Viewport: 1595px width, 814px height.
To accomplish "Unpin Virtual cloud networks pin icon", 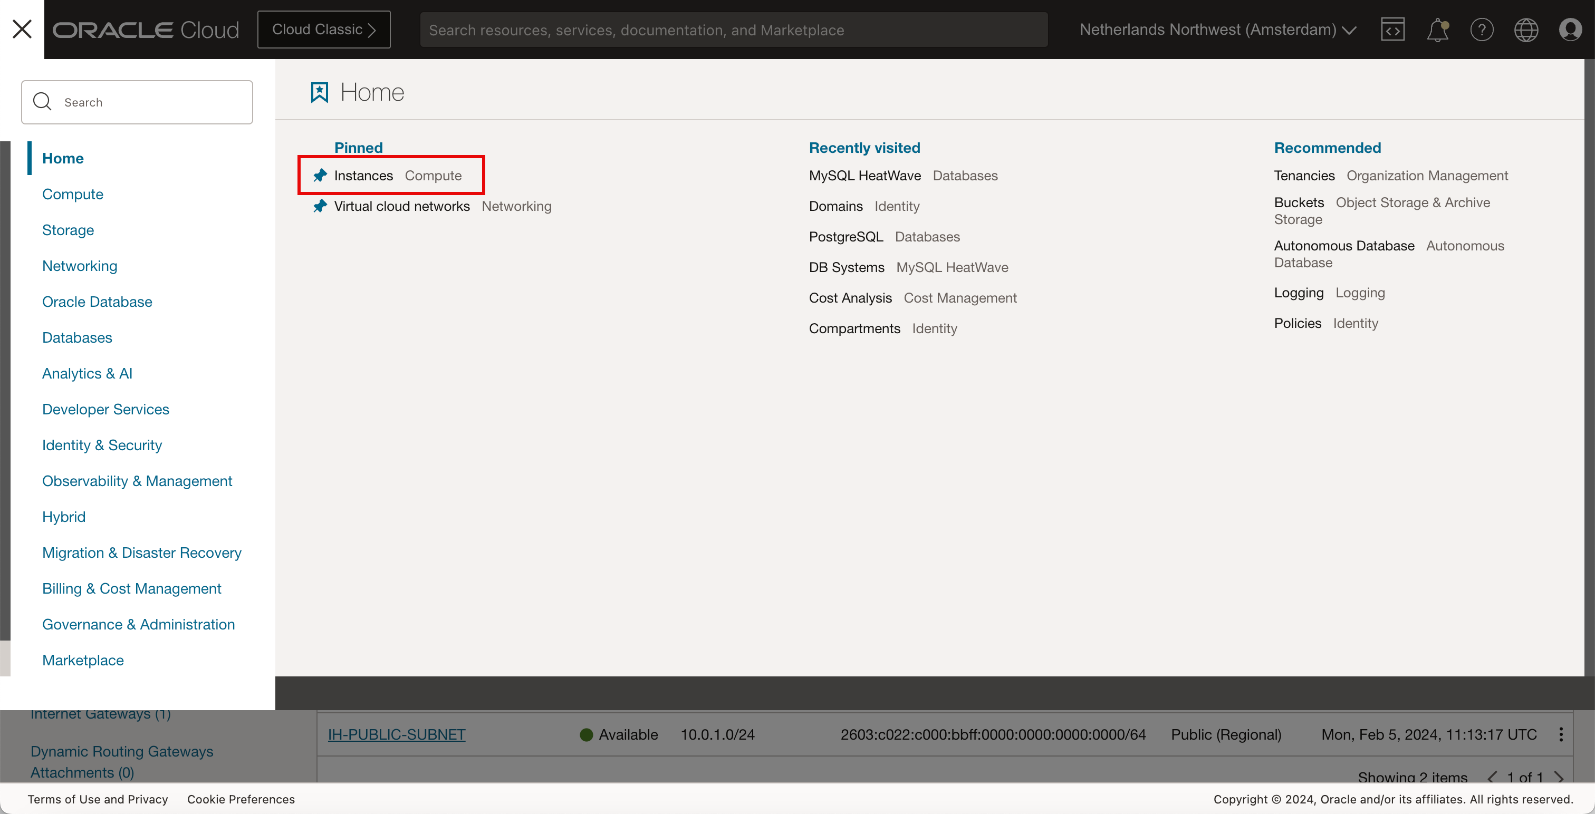I will tap(320, 206).
